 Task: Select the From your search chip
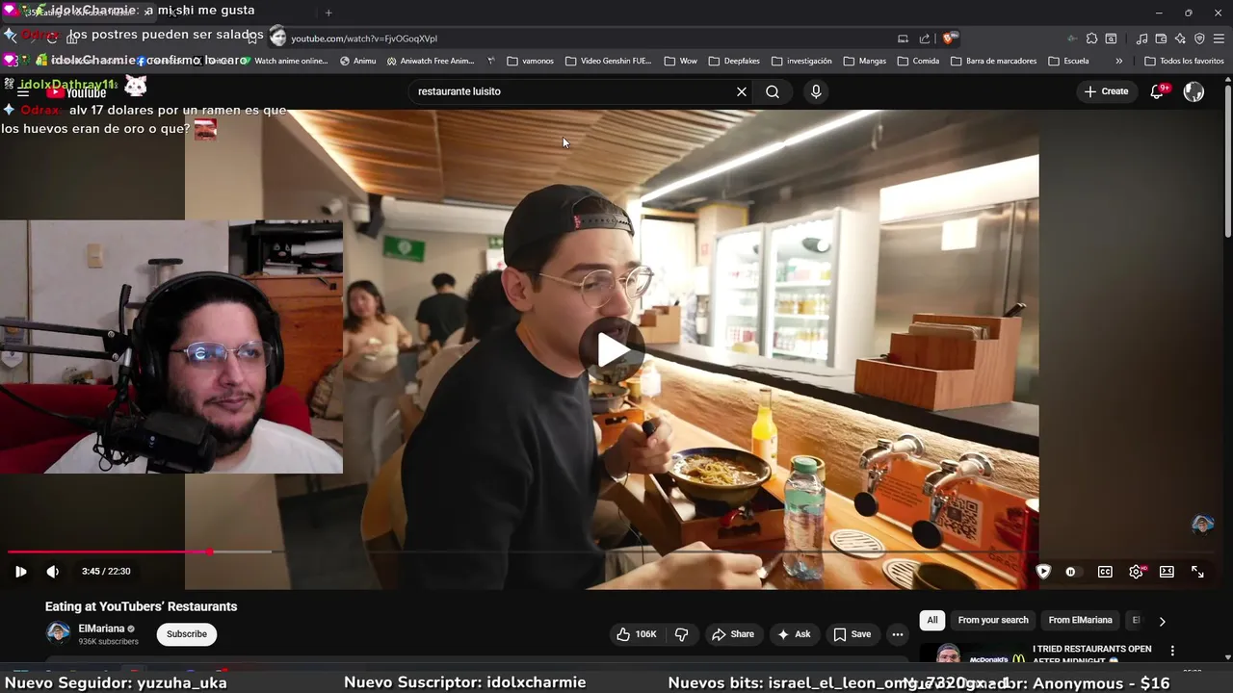pos(993,621)
